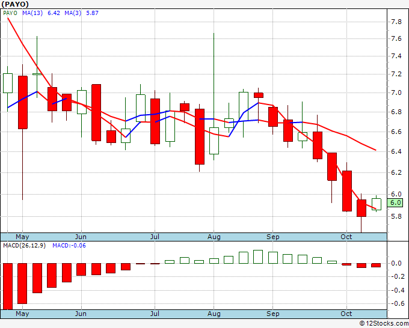Click the first red MACD bar at far left

pos(8,287)
